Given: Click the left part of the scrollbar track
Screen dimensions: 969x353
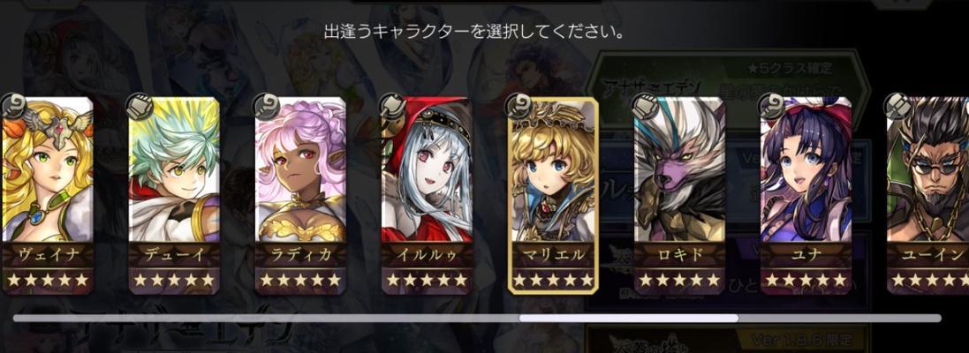Looking at the screenshot, I should point(266,318).
